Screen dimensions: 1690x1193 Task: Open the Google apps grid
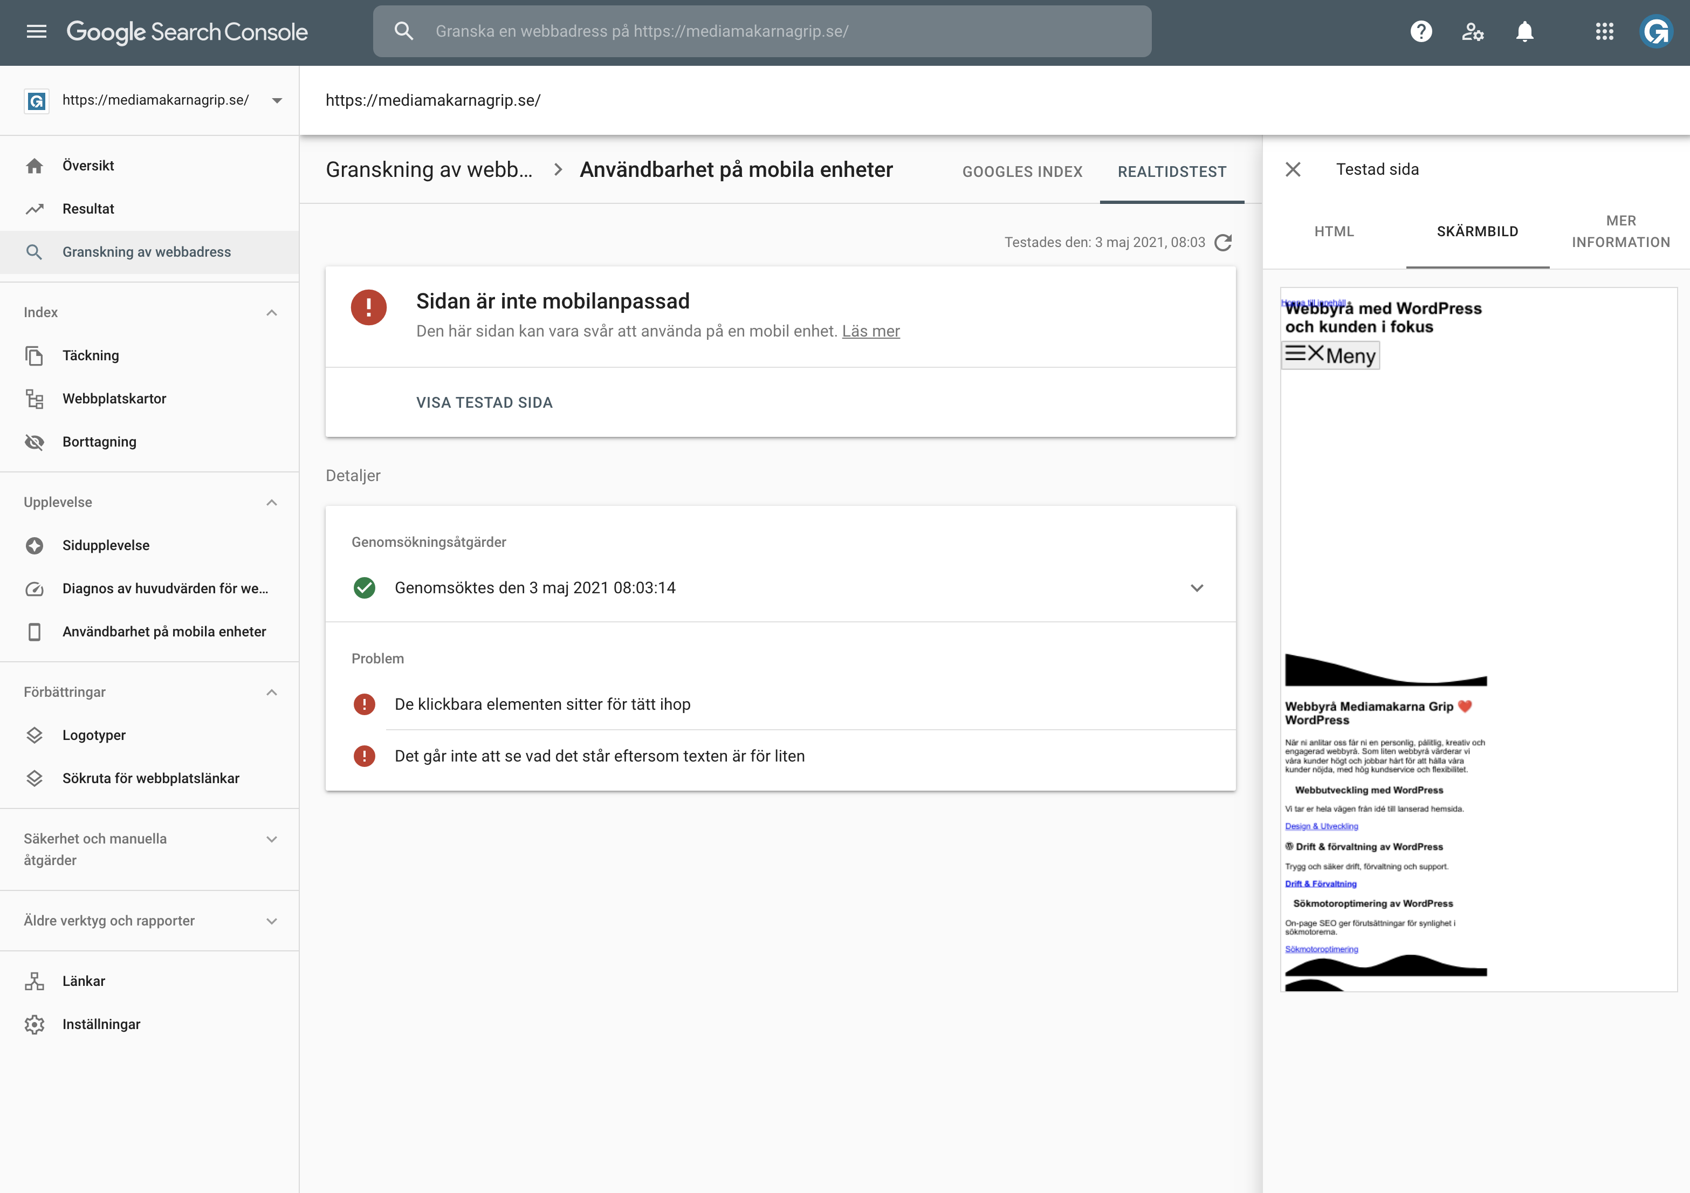1604,32
